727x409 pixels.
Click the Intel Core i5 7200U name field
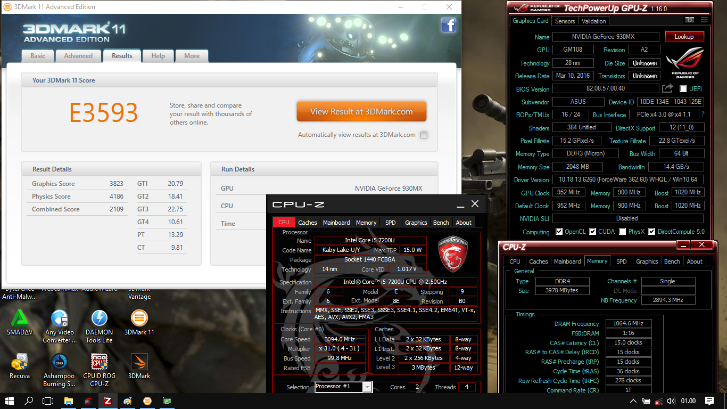pos(370,241)
